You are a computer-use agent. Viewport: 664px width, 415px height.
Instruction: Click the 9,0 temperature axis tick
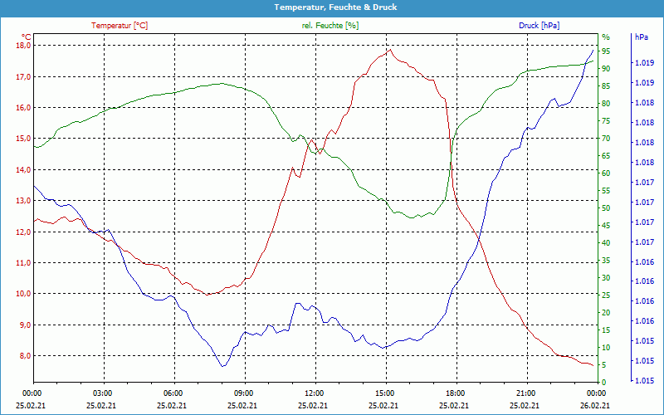click(x=26, y=325)
